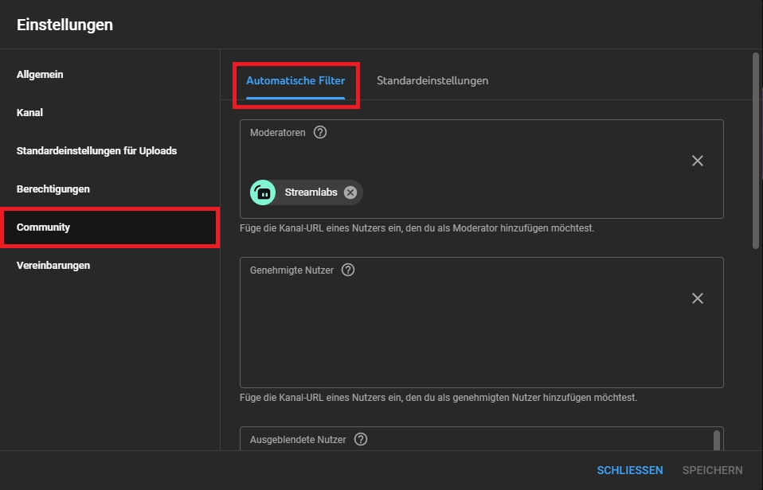
Task: Remove the Streamlabs moderator chip
Action: (350, 192)
